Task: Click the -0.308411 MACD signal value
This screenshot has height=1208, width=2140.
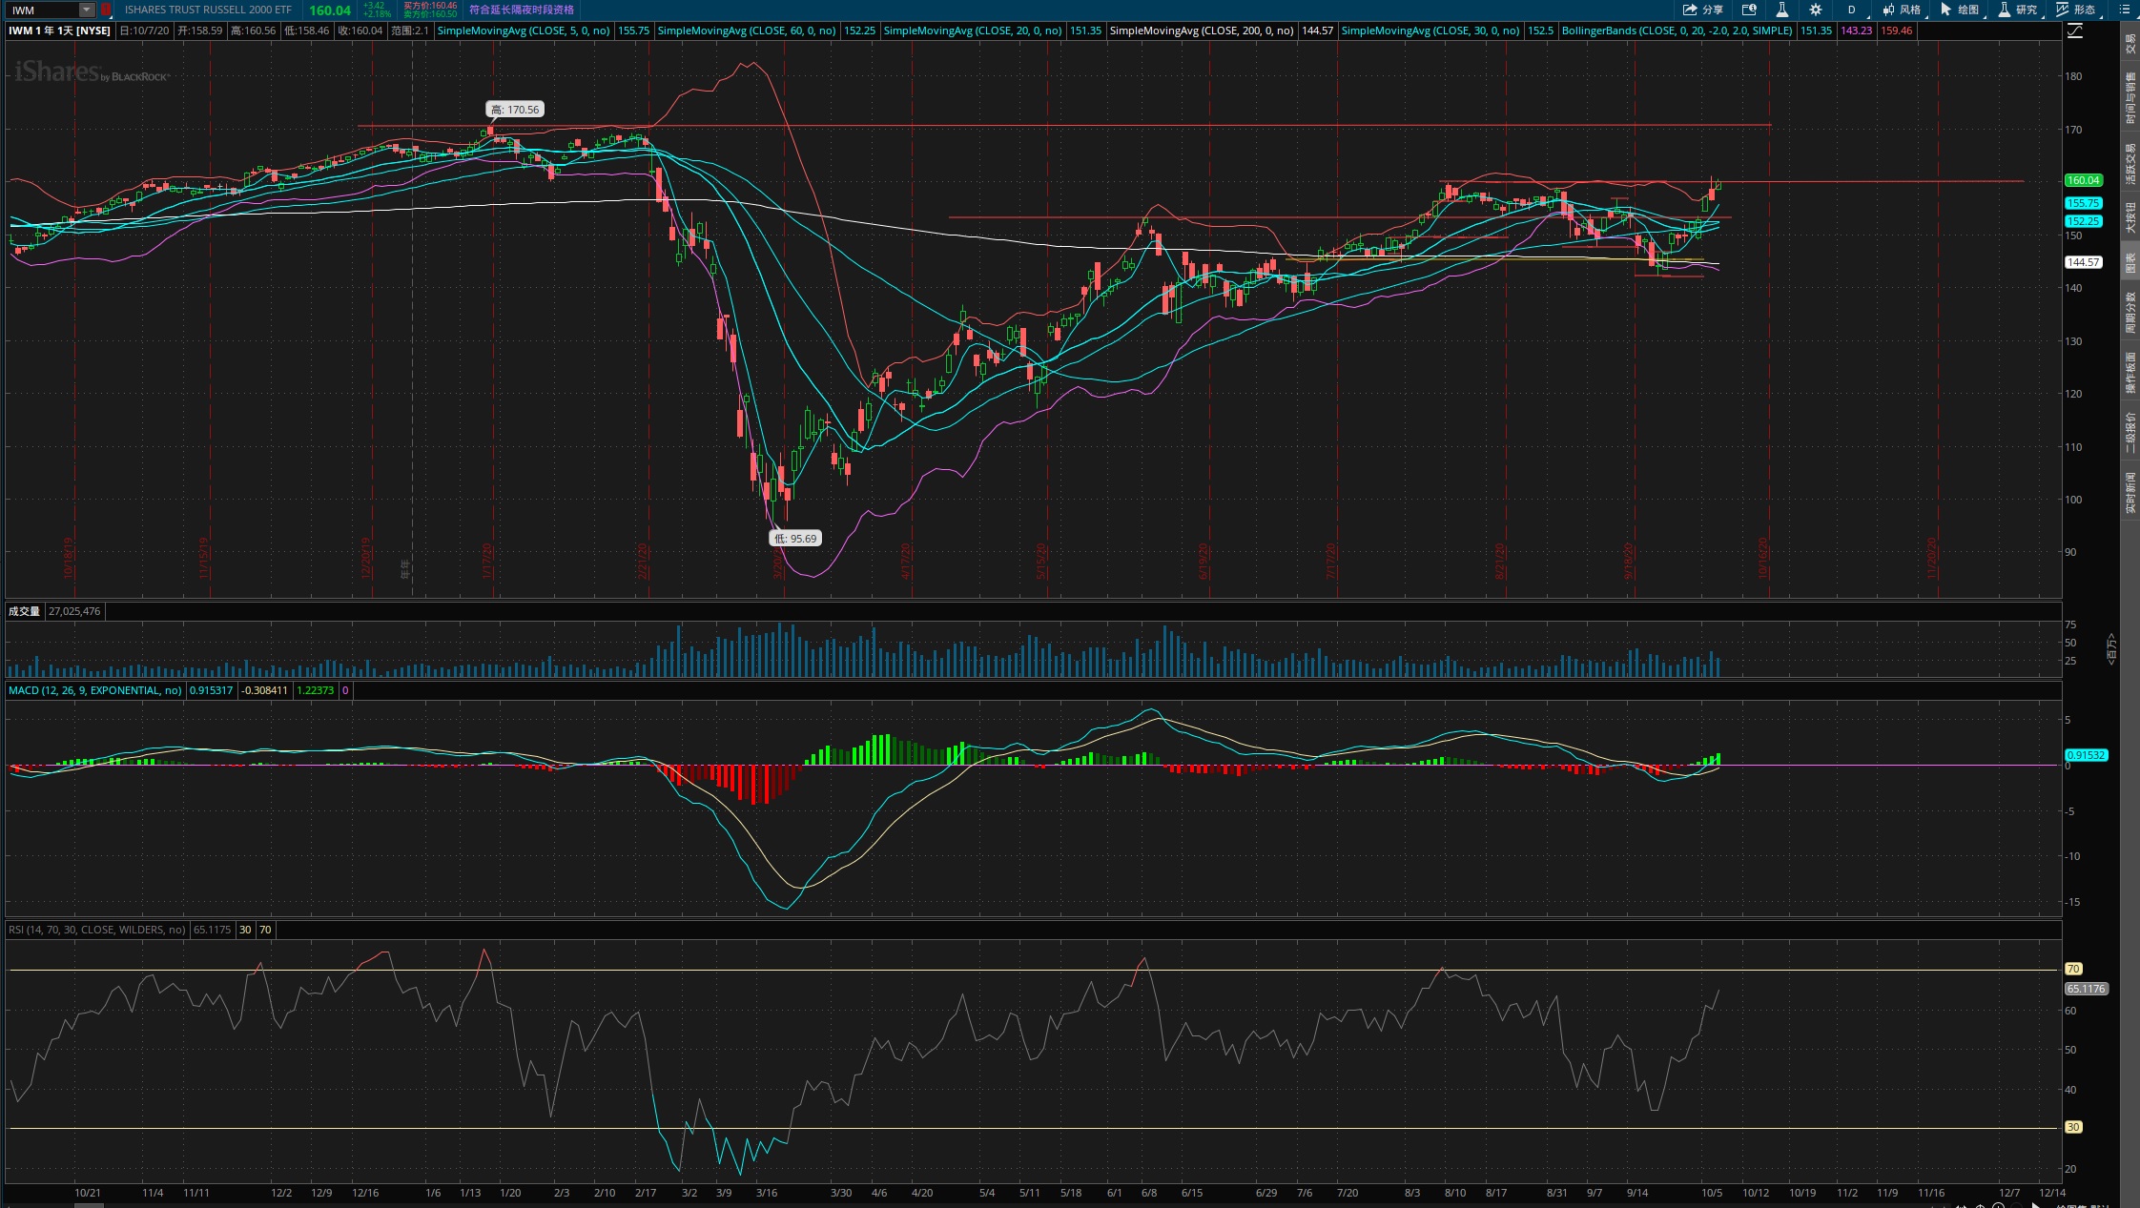Action: [264, 690]
